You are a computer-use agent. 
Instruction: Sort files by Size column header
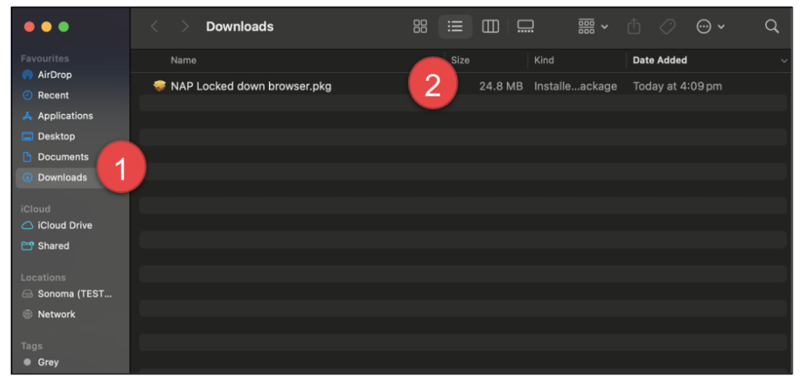[461, 60]
